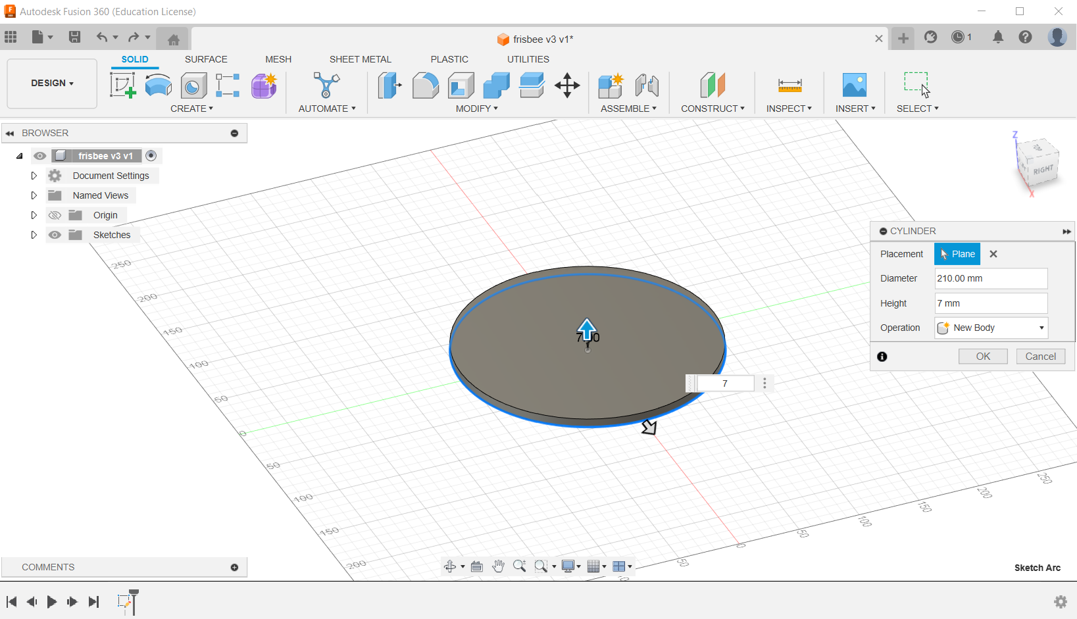Click the Create Sketch tool icon
This screenshot has width=1077, height=619.
(x=122, y=86)
